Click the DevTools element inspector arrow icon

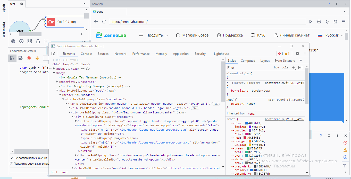coord(53,54)
